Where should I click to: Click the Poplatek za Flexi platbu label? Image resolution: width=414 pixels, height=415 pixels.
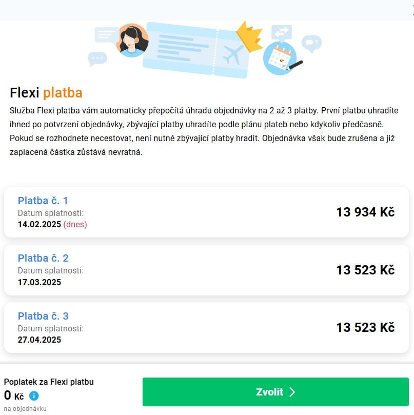click(49, 382)
